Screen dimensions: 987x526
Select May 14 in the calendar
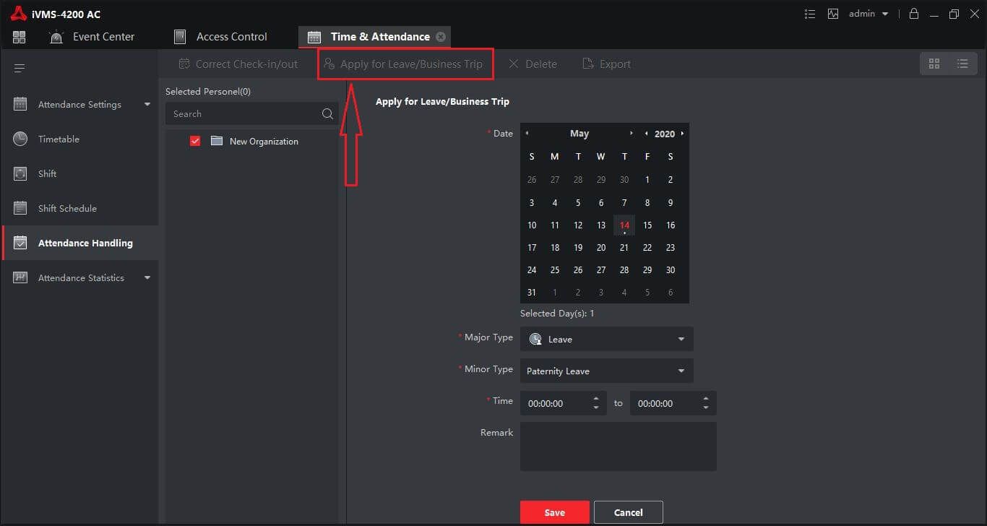(x=624, y=225)
